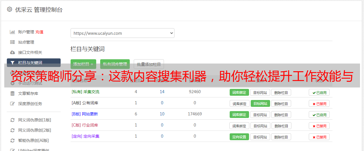The image size is (364, 151).
Task: Click 目标网站 for 采集交流 row
Action: point(260,92)
